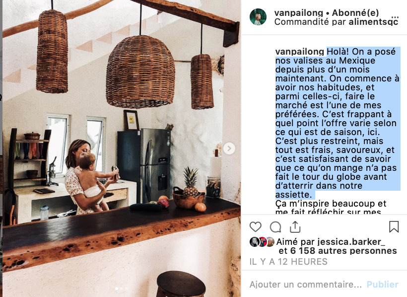Open vanpailong username in header
Viewport: 407px width, 297px height.
[298, 12]
